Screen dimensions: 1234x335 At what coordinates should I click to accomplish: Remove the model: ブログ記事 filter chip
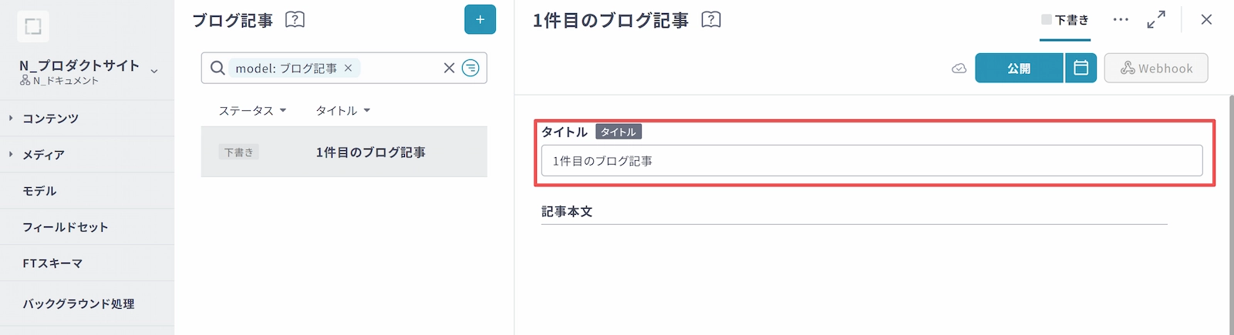tap(348, 69)
